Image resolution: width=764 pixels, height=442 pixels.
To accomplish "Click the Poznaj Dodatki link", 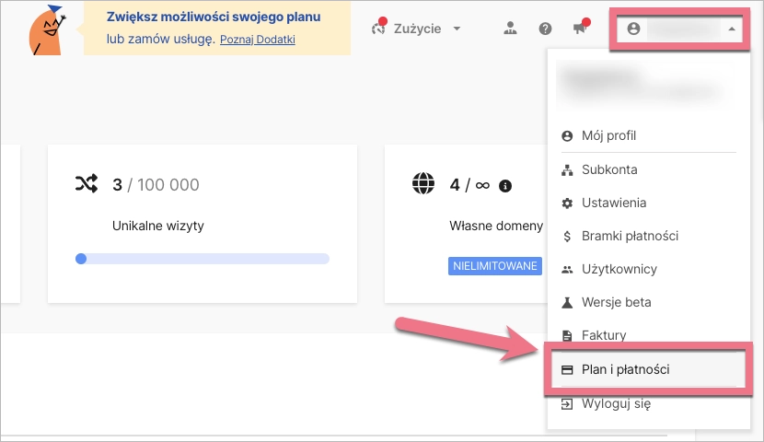I will (x=258, y=41).
